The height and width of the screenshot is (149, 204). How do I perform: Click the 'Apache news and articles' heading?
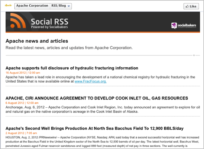click(37, 41)
